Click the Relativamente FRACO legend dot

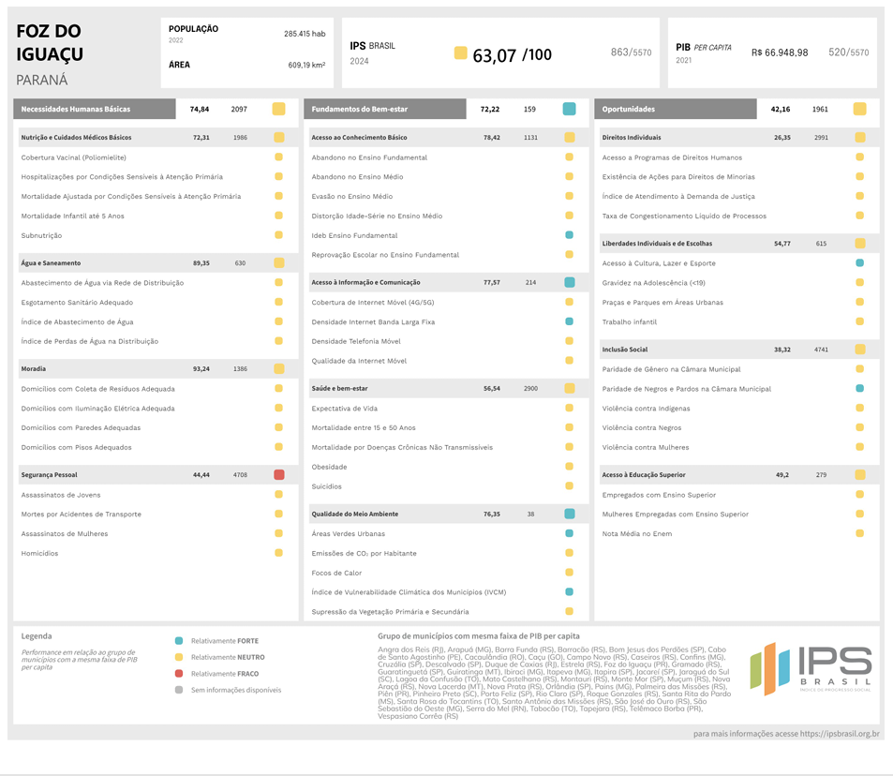179,674
